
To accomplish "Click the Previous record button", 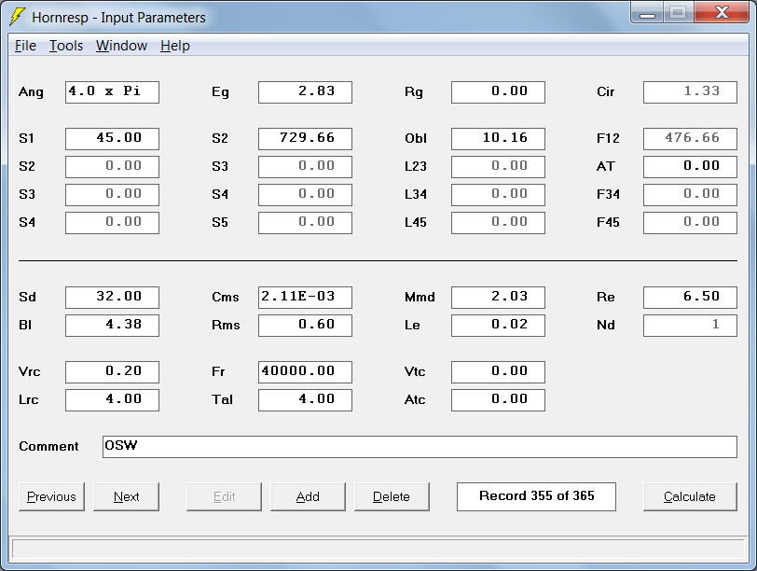I will click(51, 496).
